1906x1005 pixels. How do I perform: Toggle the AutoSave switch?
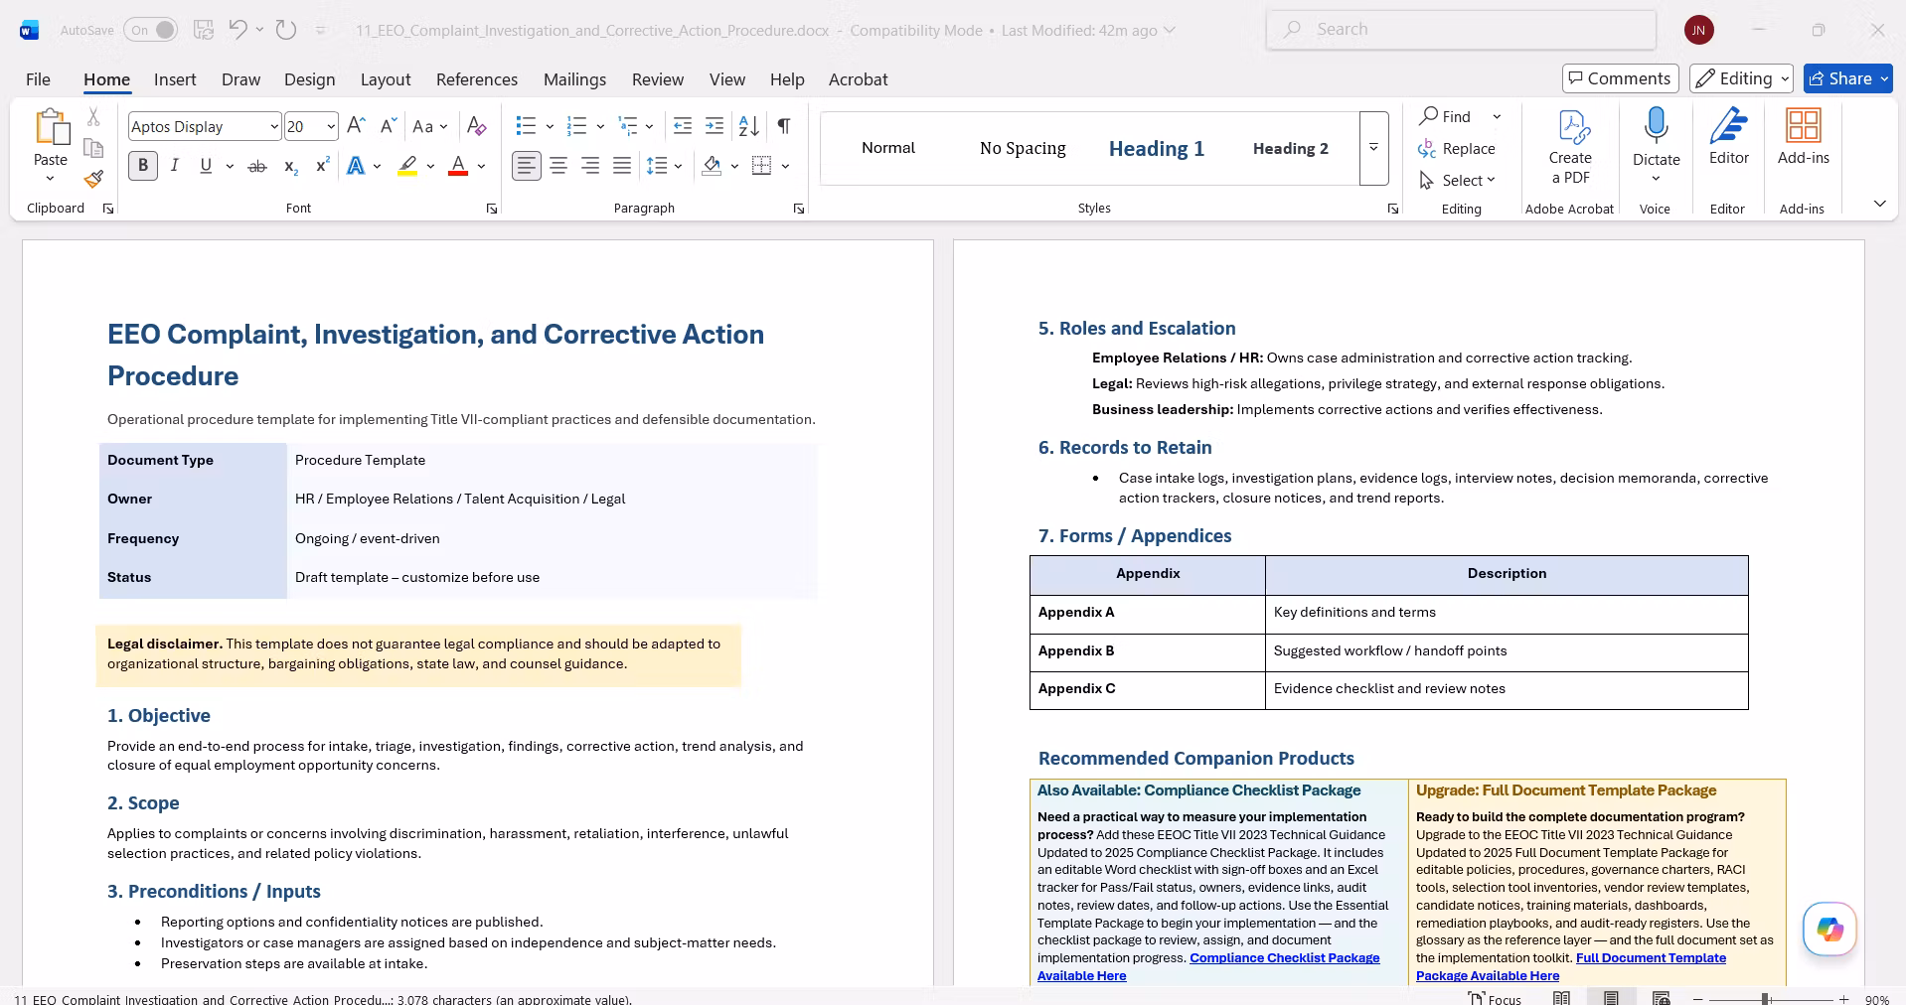(x=151, y=30)
